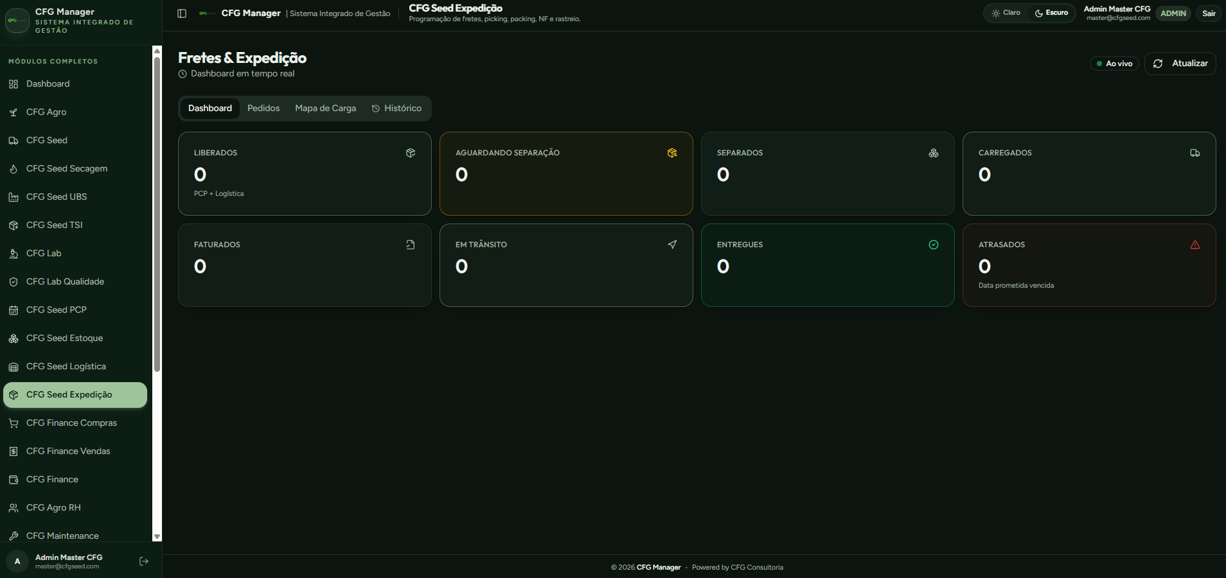The image size is (1226, 578).
Task: Click the Atrasados warning triangle icon
Action: (x=1195, y=245)
